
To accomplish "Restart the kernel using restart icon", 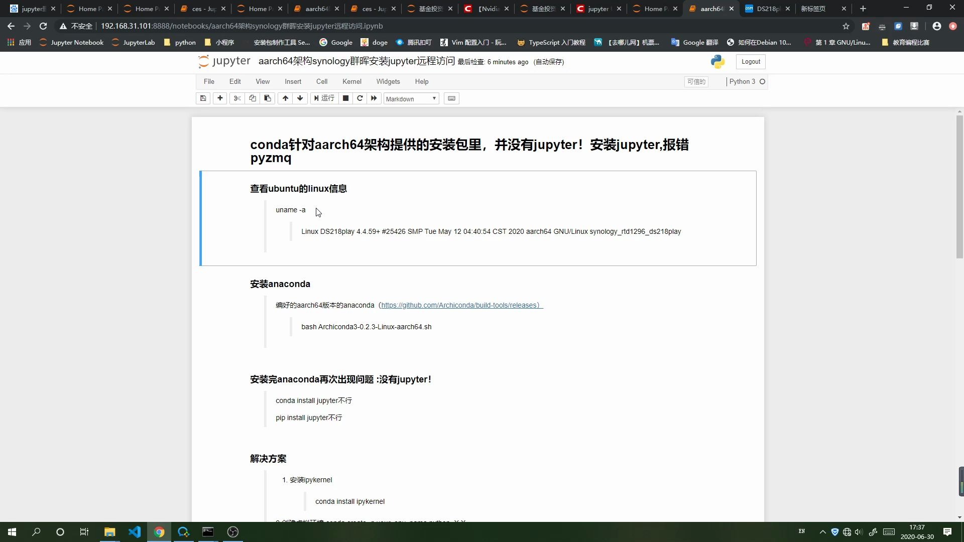I will click(360, 98).
